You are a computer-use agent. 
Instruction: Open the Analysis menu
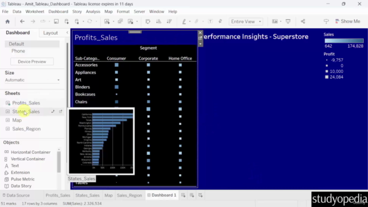93,11
